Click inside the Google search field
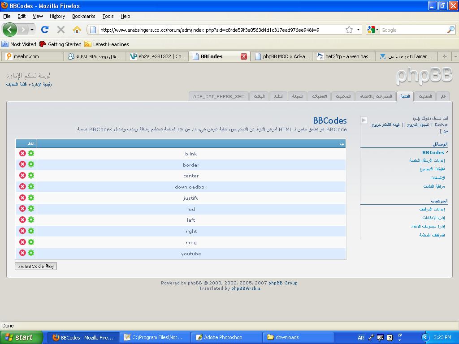 click(x=412, y=30)
